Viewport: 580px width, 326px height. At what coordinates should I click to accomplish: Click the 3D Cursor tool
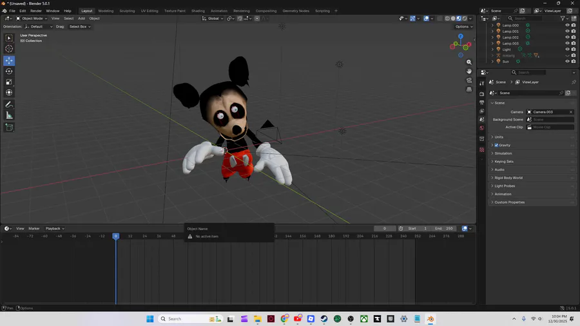click(9, 49)
